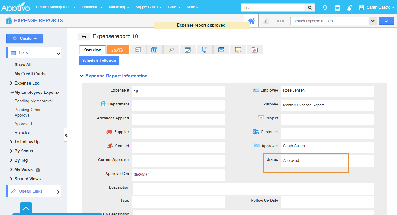Open the Create dropdown button

25,39
